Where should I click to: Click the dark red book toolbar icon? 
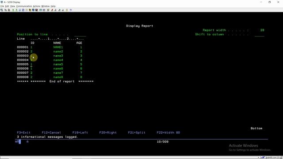coord(37,10)
